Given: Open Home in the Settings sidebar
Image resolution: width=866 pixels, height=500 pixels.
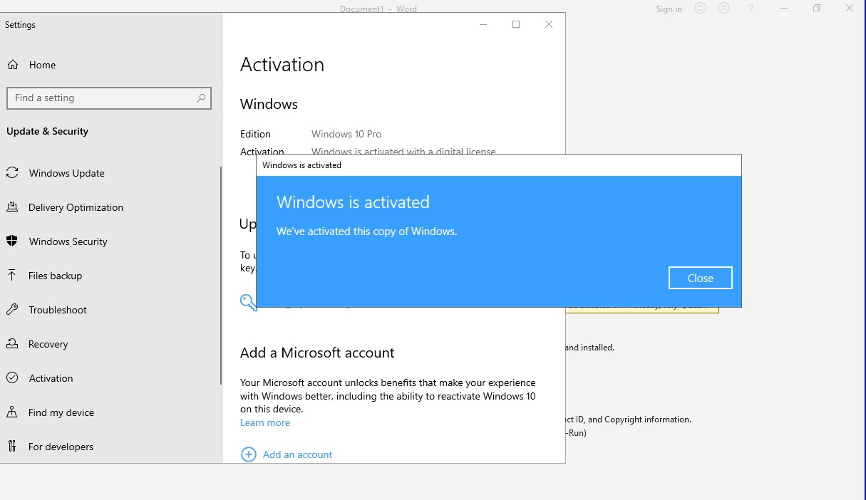Looking at the screenshot, I should (41, 65).
